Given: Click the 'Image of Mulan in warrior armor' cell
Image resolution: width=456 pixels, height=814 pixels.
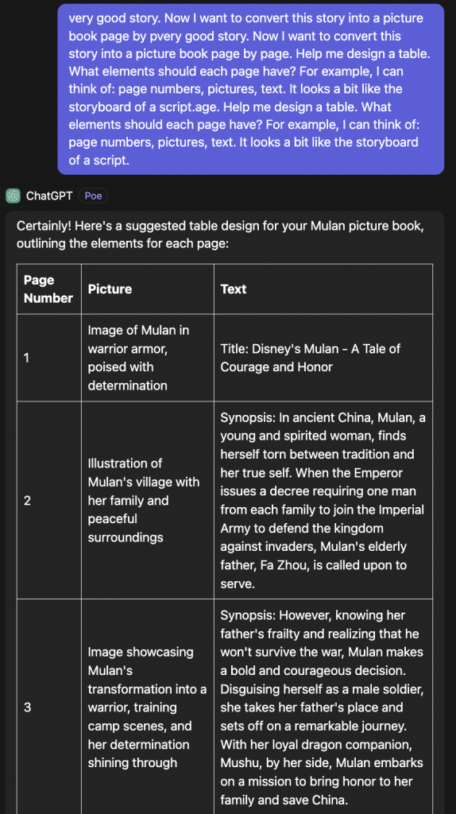Looking at the screenshot, I should pyautogui.click(x=147, y=358).
